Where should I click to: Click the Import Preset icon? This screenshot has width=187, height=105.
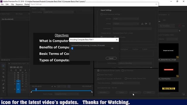(x=146, y=24)
